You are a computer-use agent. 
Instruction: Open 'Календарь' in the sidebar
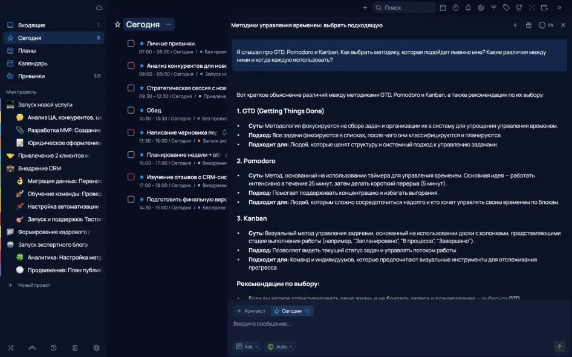point(33,64)
